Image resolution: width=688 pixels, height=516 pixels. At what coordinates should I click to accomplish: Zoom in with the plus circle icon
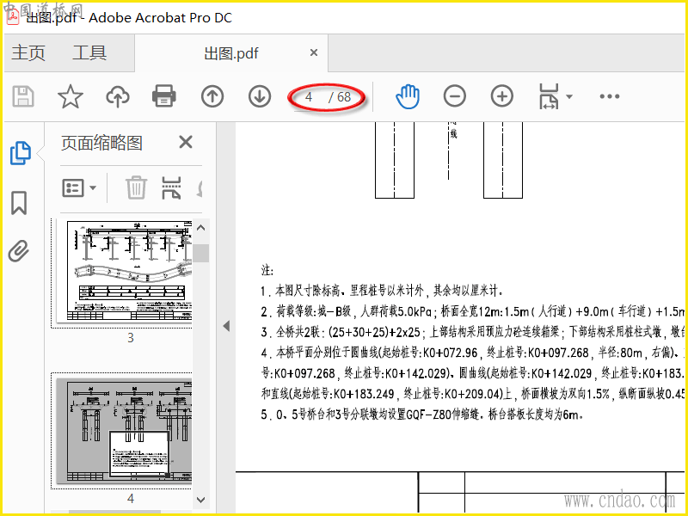[x=502, y=96]
